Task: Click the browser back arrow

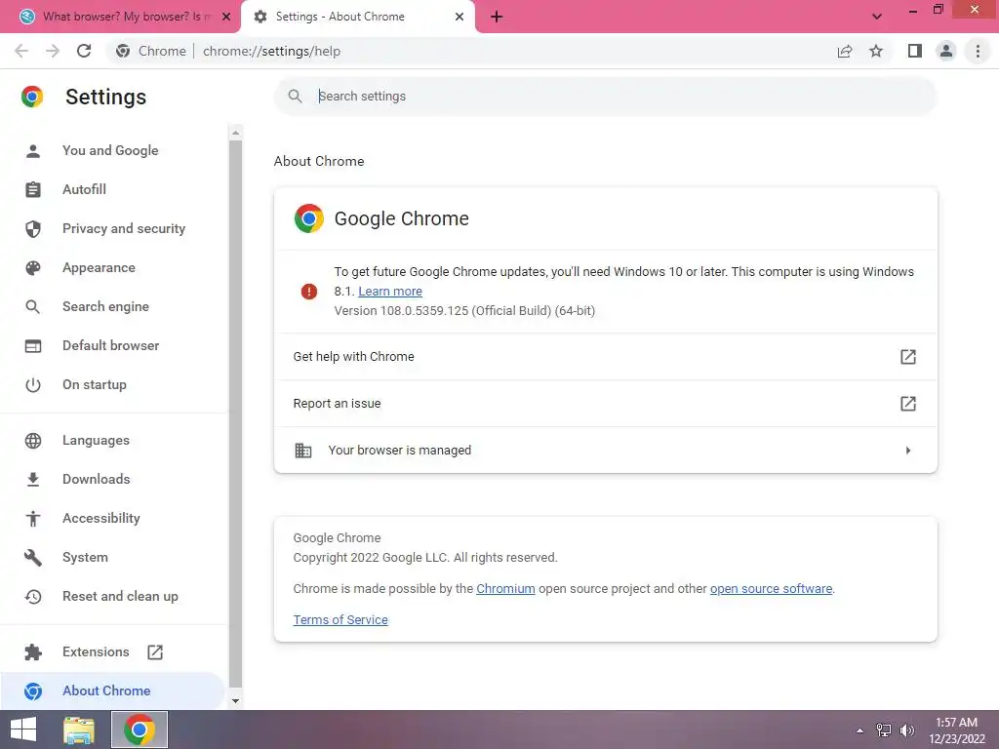Action: coord(21,51)
